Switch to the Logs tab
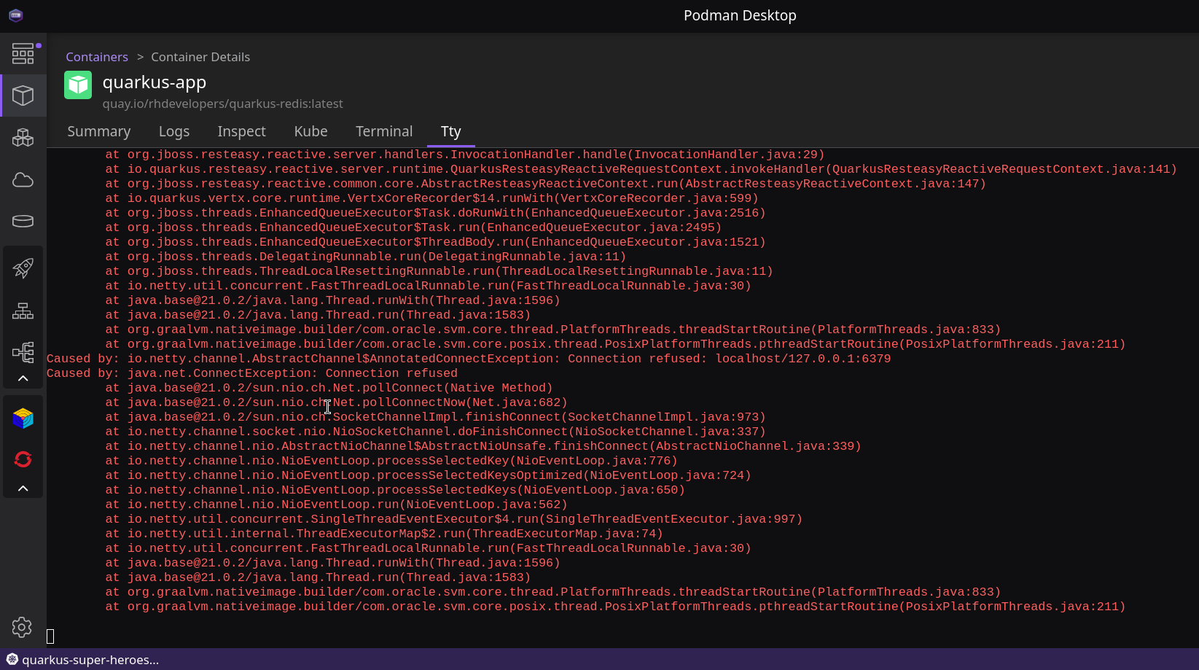This screenshot has height=670, width=1199. tap(174, 131)
